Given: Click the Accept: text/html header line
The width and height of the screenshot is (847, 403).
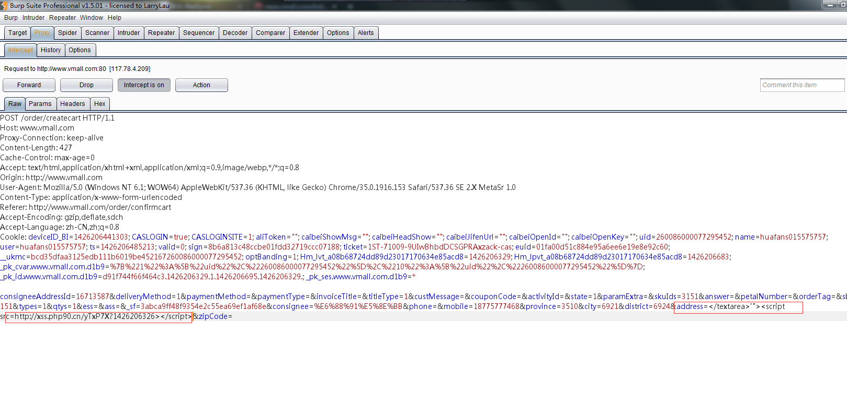Looking at the screenshot, I should click(x=150, y=168).
